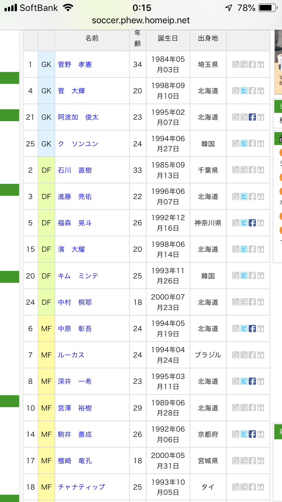Open 宮澤 裕樹 player profile link
The width and height of the screenshot is (282, 502).
pos(75,408)
